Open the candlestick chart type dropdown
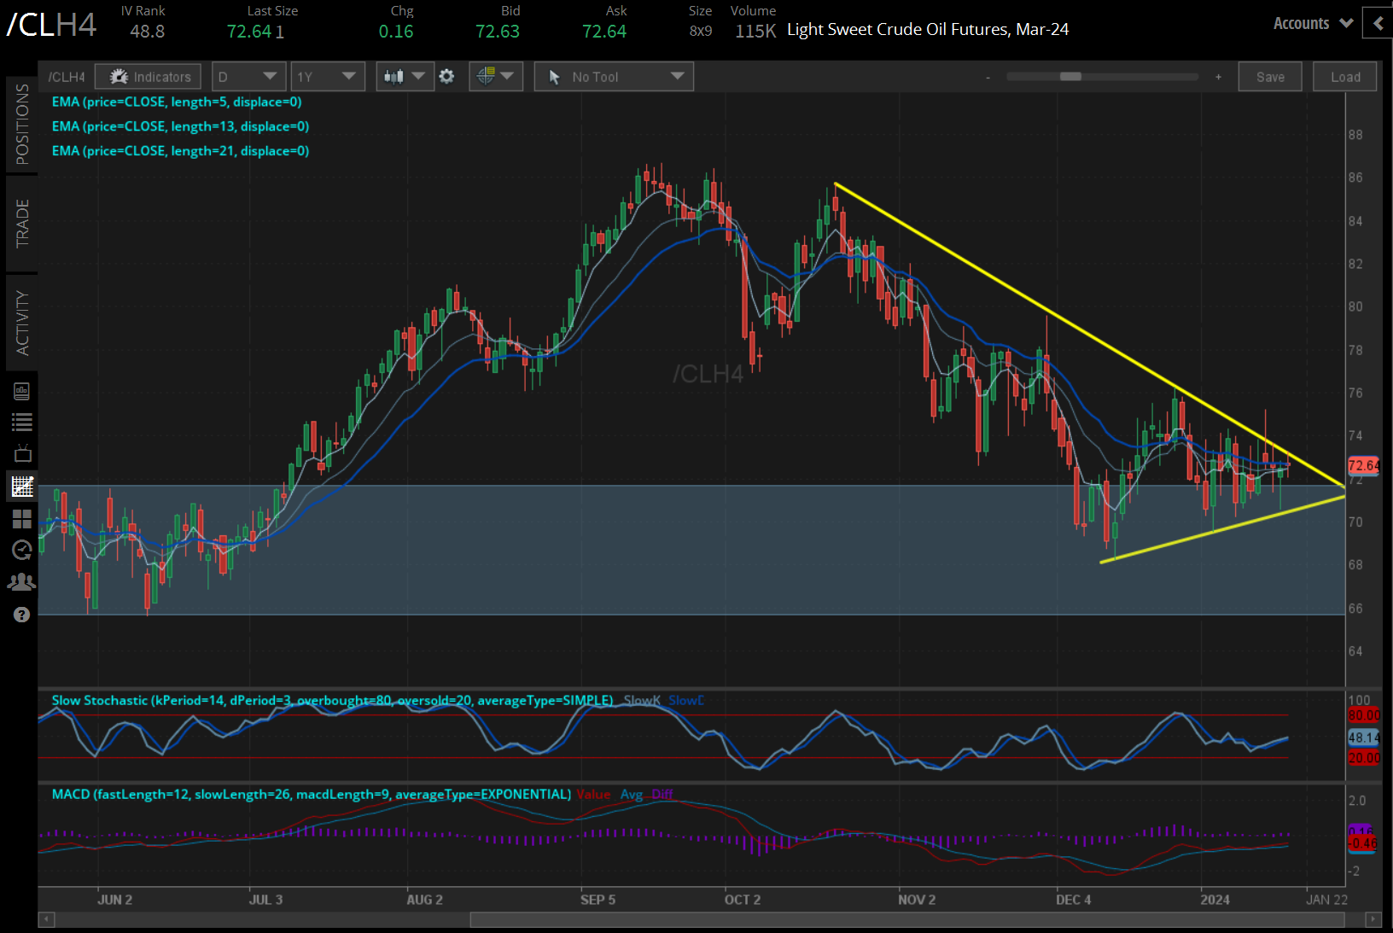 404,77
